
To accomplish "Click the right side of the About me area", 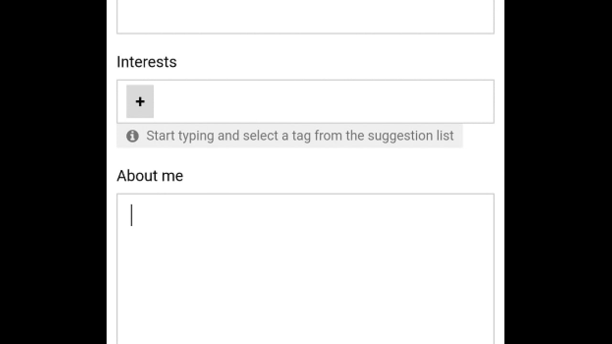I will click(x=469, y=263).
